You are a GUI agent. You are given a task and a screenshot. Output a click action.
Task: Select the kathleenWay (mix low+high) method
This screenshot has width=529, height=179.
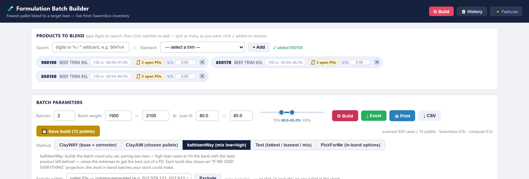pyautogui.click(x=217, y=145)
